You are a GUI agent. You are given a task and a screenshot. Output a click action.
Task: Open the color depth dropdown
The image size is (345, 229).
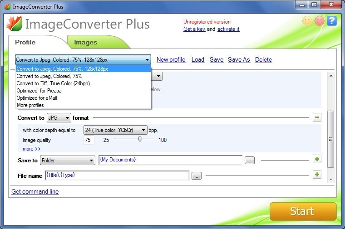coord(115,130)
